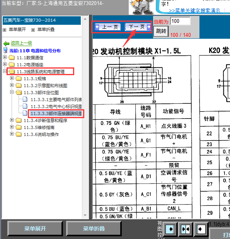
Task: Expand the 11.3.4诊断信息和程序 node
Action: tap(12, 120)
